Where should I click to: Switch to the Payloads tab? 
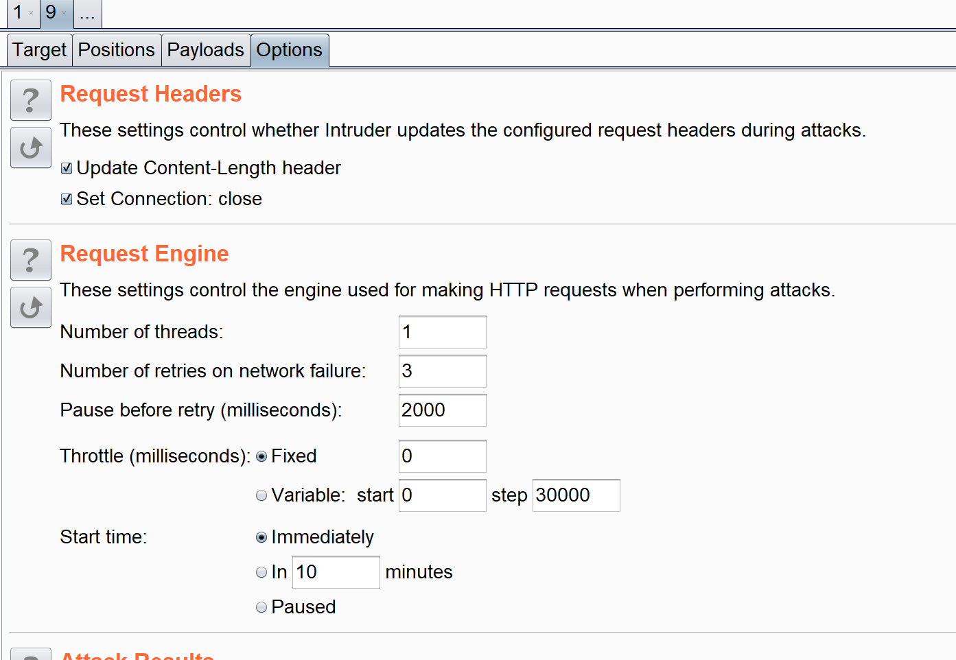(x=206, y=50)
